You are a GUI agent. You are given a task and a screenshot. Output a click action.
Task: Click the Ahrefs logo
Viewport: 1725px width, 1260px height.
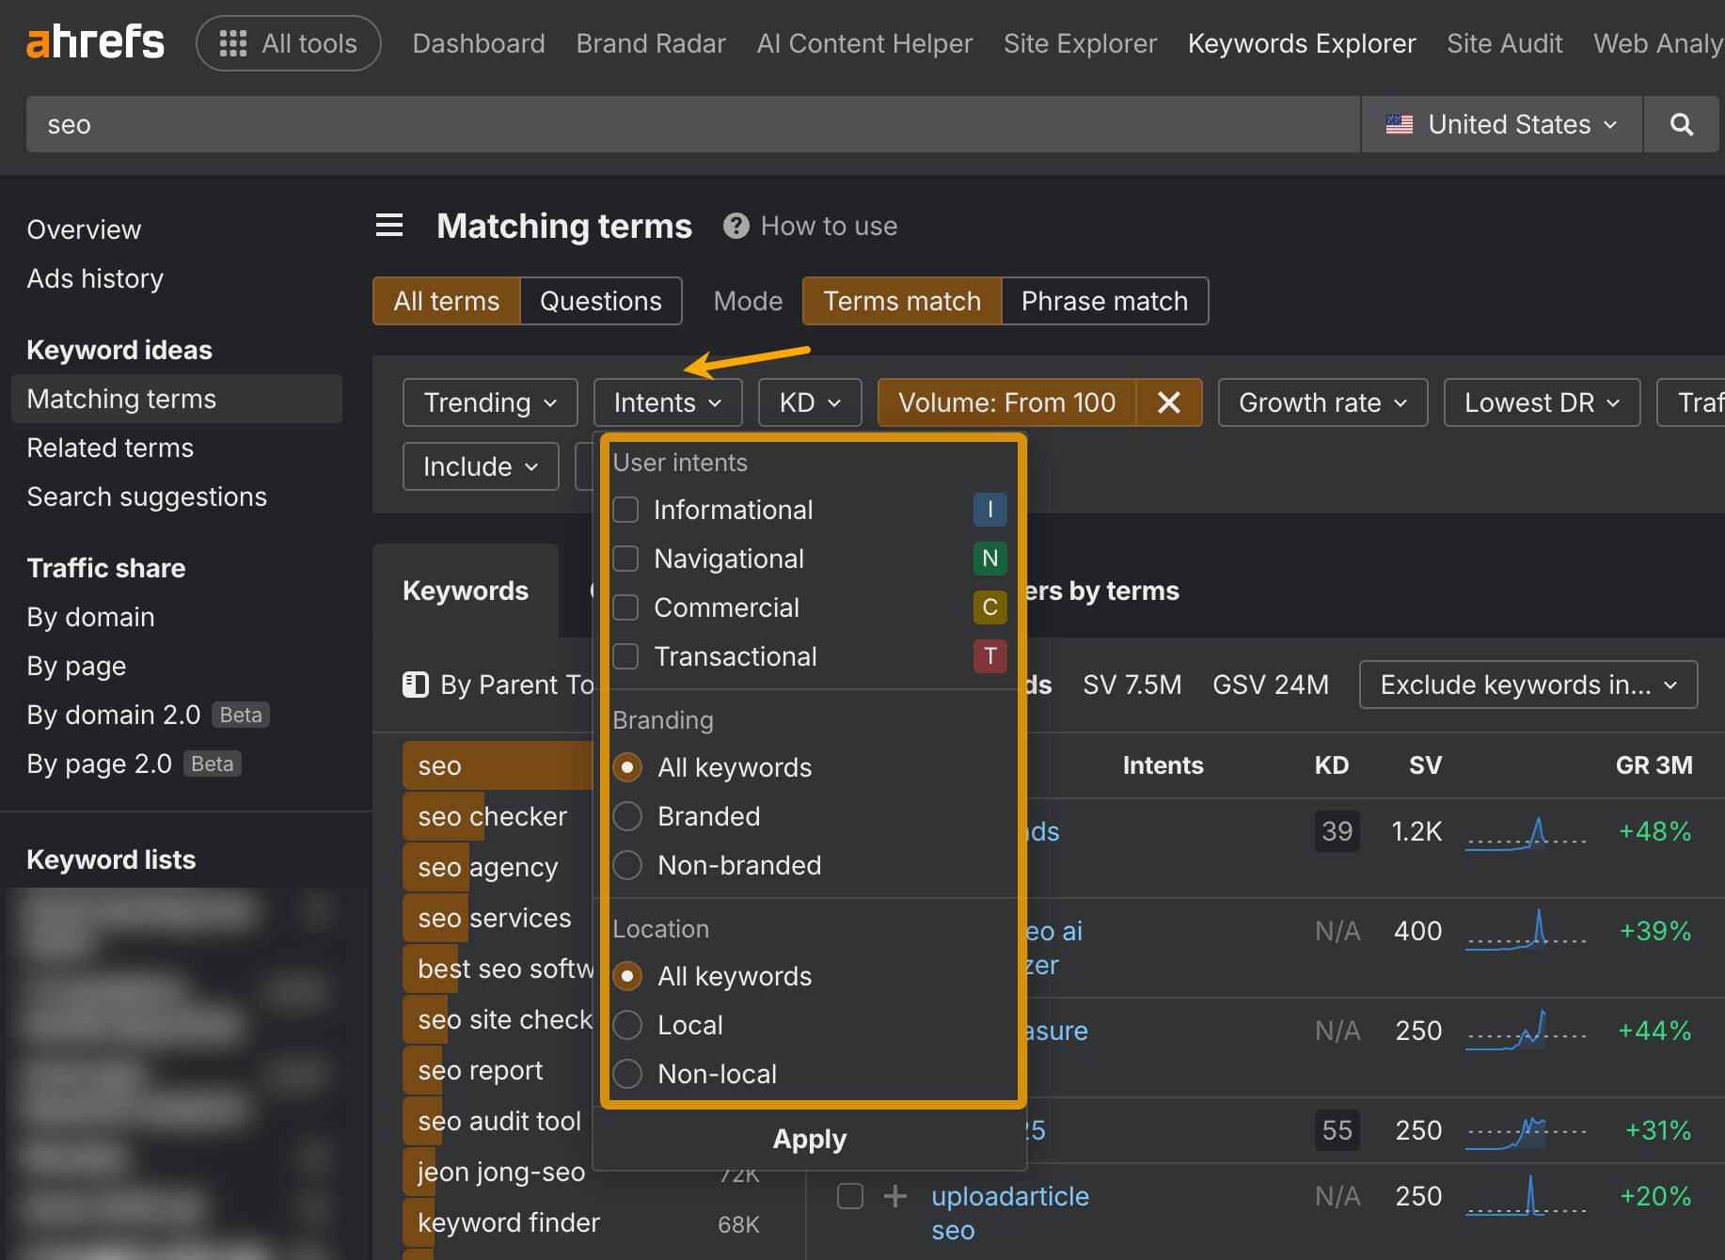(x=94, y=41)
